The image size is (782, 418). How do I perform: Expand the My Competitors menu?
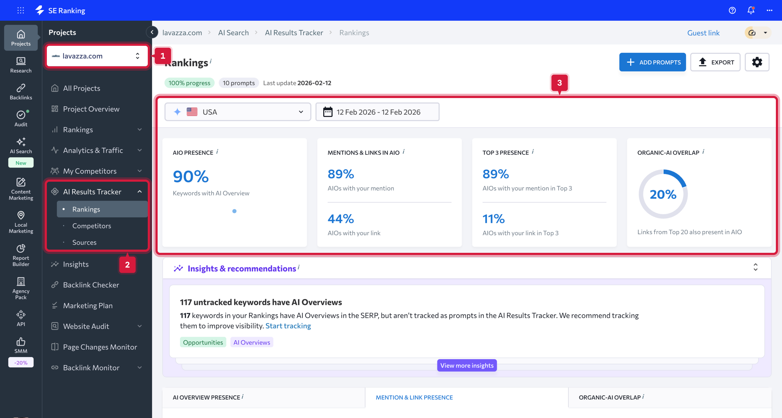pos(139,171)
